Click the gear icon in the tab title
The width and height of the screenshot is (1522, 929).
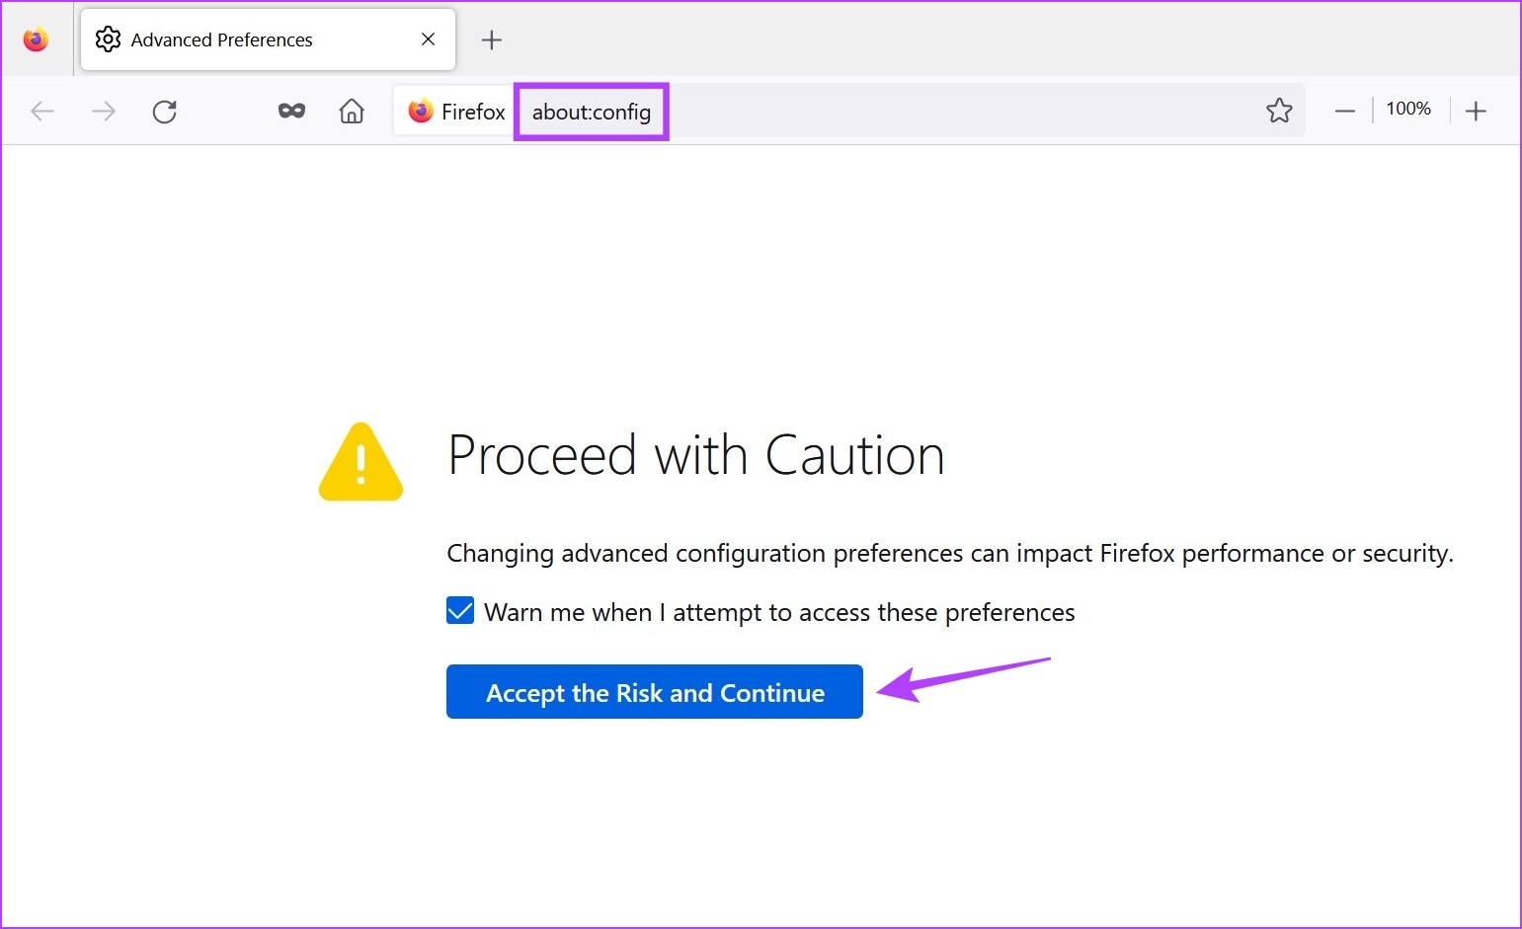(109, 39)
